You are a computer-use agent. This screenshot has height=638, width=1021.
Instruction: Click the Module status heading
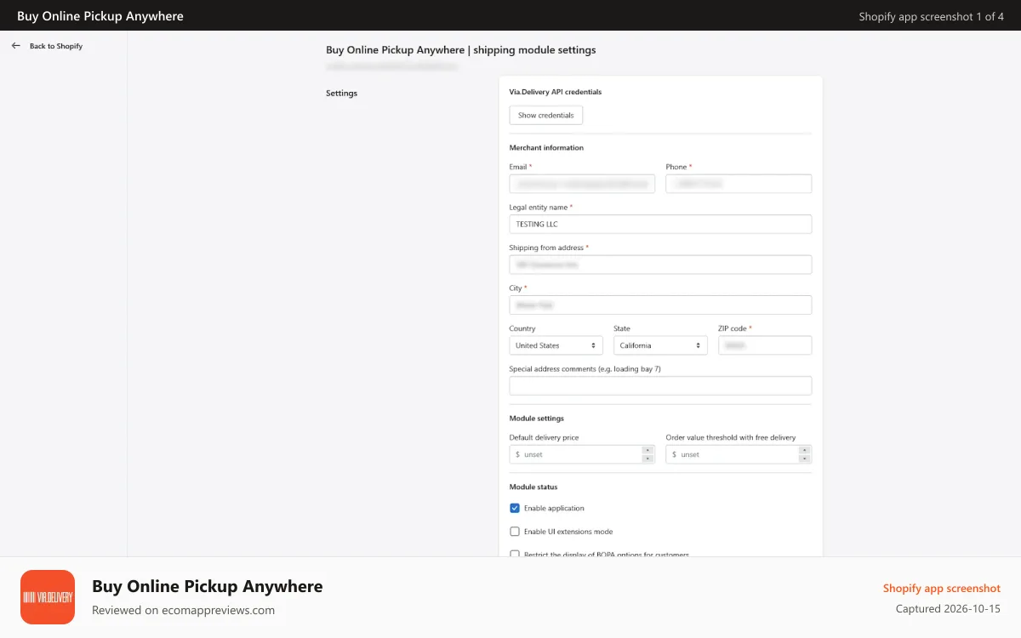tap(533, 487)
